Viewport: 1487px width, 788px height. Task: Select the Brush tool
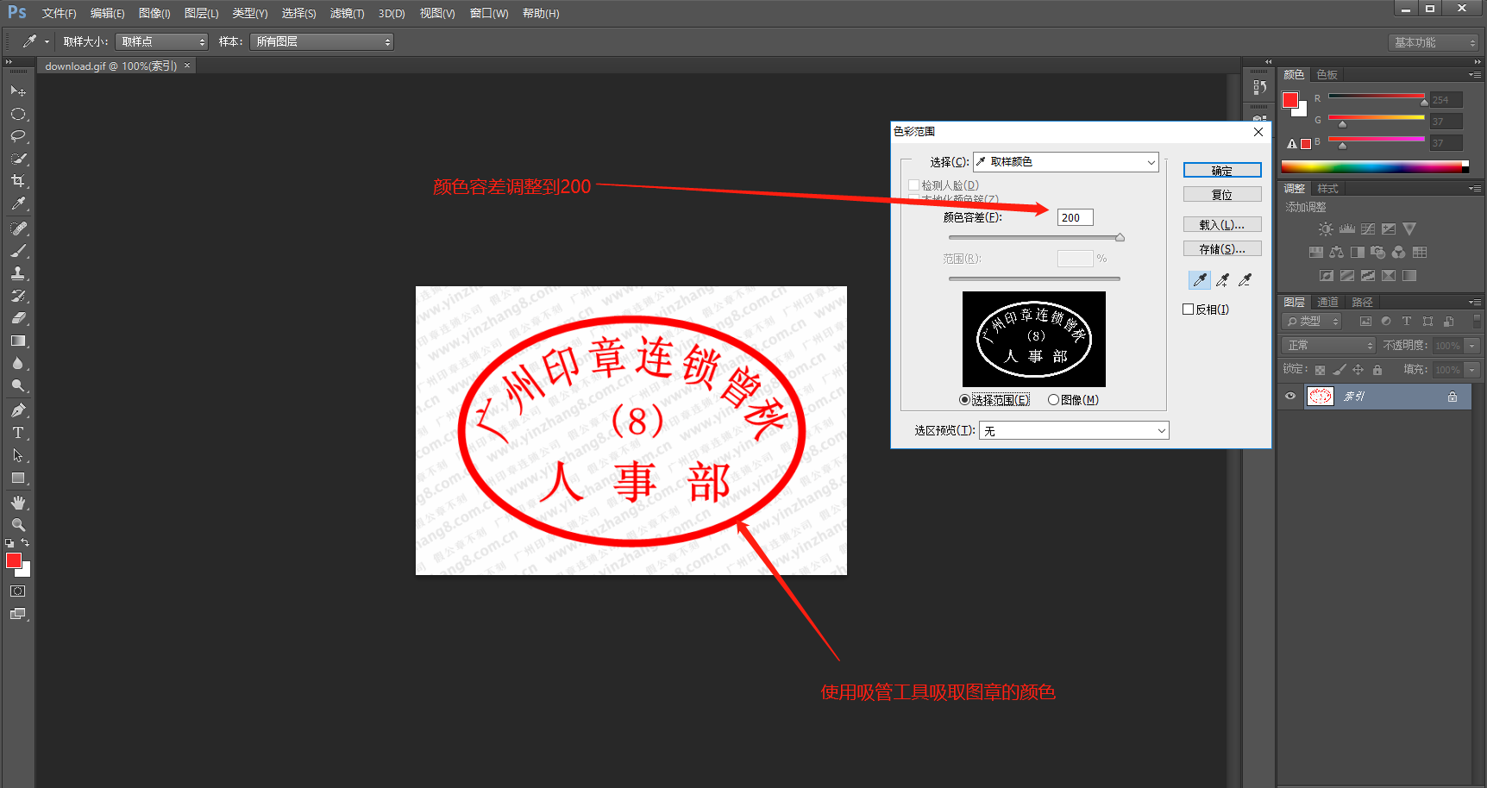tap(18, 251)
